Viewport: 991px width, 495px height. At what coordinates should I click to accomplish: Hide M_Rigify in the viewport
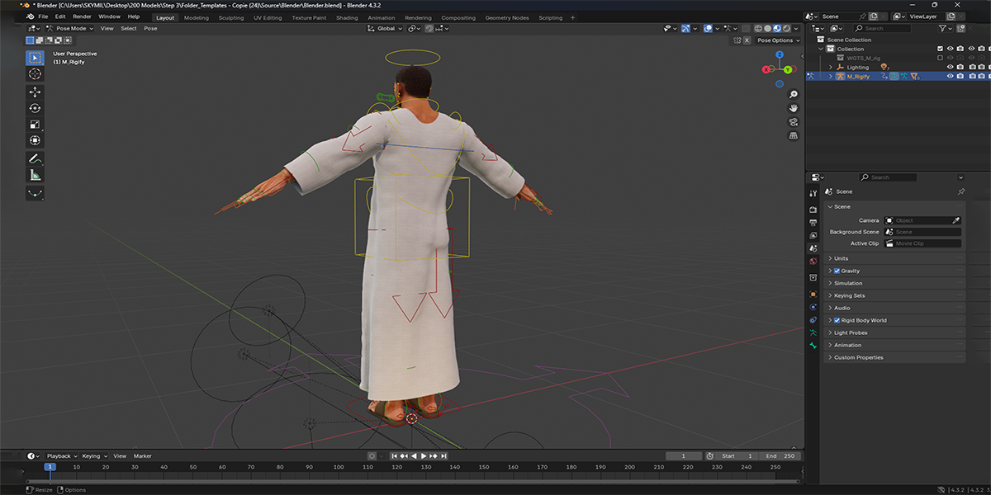950,76
